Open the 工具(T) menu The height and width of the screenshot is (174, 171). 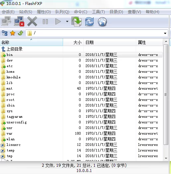pos(98,12)
